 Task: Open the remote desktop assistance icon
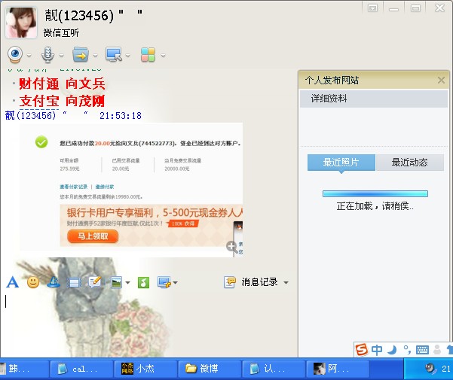(114, 55)
